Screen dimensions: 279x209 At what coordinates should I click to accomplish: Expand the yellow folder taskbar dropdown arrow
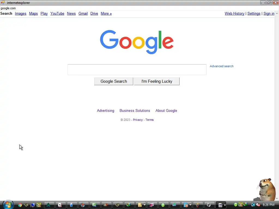tap(144, 205)
